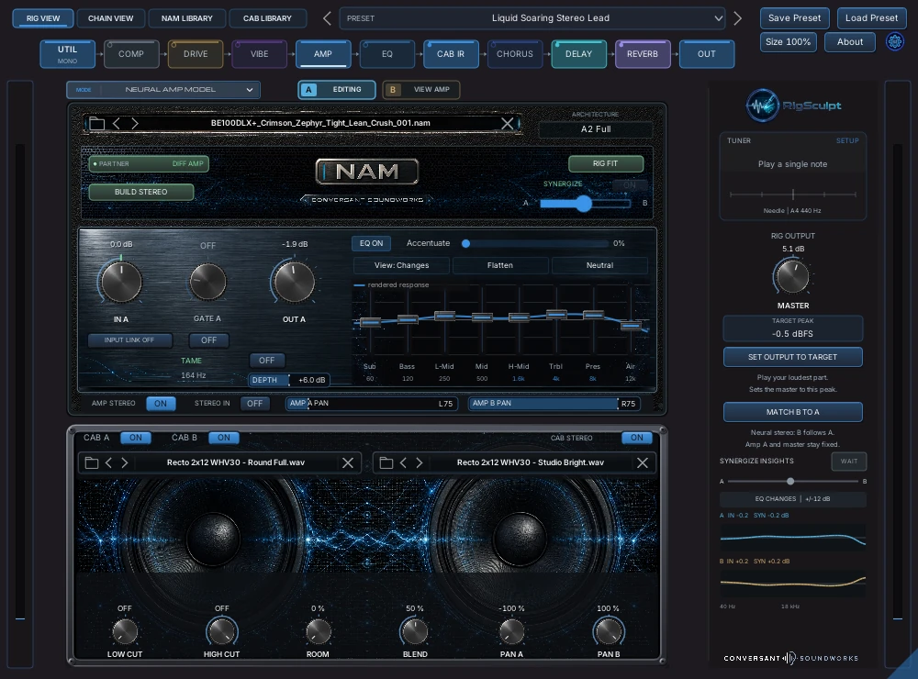Image resolution: width=918 pixels, height=679 pixels.
Task: Open the Size 100% scaling menu
Action: (x=788, y=42)
